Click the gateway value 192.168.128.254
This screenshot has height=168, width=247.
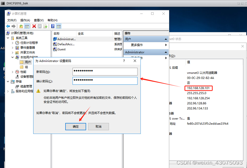click(x=198, y=98)
